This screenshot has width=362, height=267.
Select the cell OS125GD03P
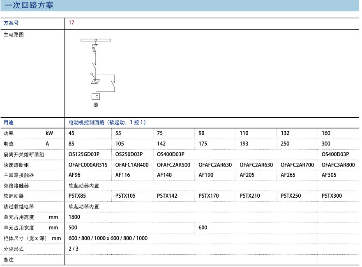tap(84, 154)
